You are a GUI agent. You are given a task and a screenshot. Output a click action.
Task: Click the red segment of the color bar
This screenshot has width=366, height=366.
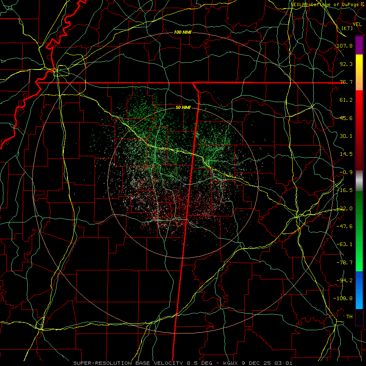point(359,130)
